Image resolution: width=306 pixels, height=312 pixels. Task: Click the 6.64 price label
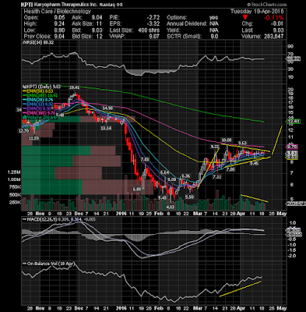coord(164,172)
